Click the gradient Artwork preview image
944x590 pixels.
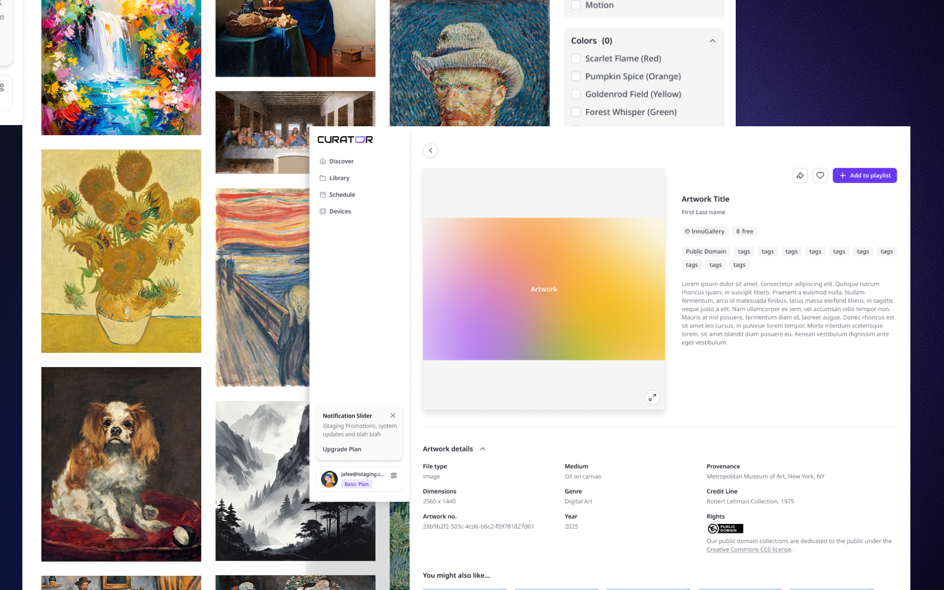(543, 289)
